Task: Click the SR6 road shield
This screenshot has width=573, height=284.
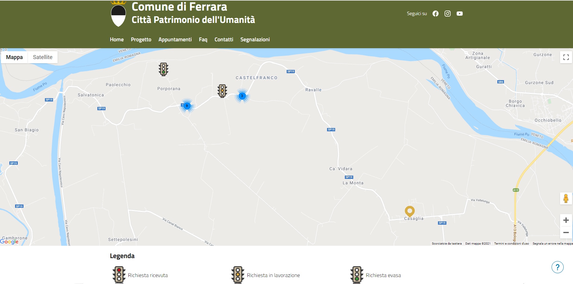Action: tap(501, 82)
